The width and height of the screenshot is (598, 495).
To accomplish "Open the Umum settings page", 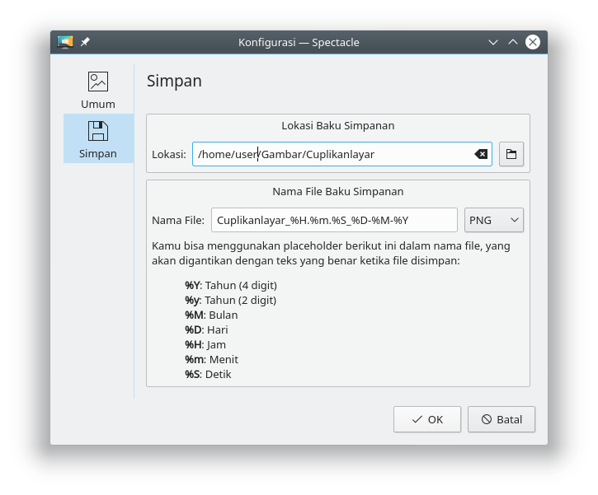I will point(98,90).
